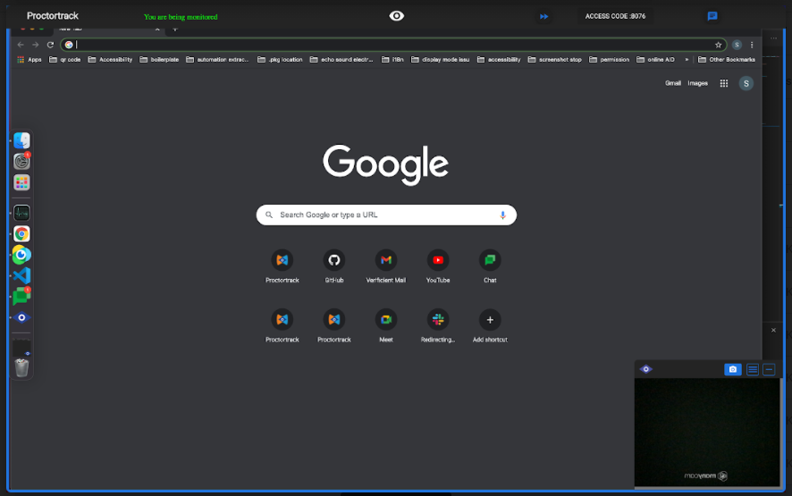Open the permission bookmark folder

[x=609, y=60]
